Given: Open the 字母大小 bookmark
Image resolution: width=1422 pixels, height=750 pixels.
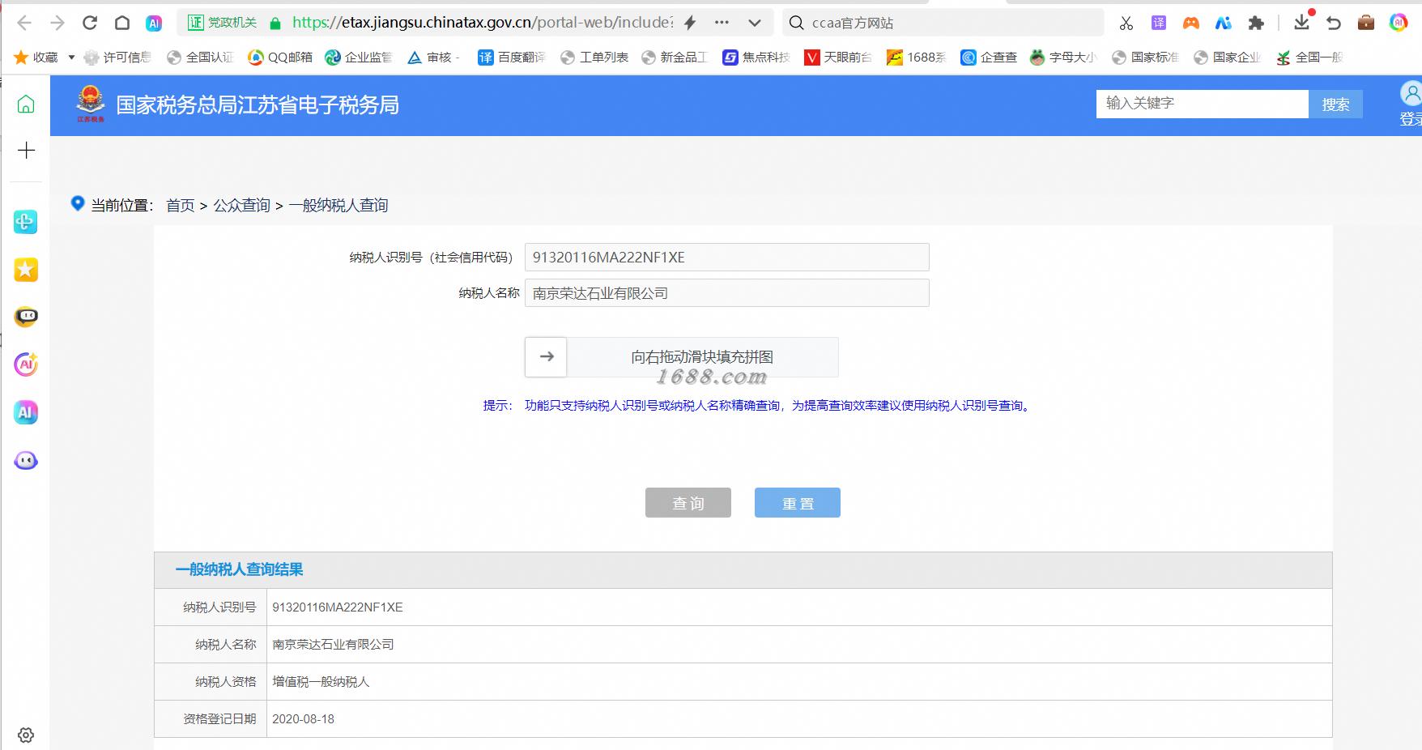Looking at the screenshot, I should point(1063,57).
